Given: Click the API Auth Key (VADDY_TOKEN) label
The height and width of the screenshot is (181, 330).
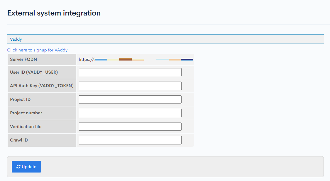Looking at the screenshot, I should tap(42, 86).
